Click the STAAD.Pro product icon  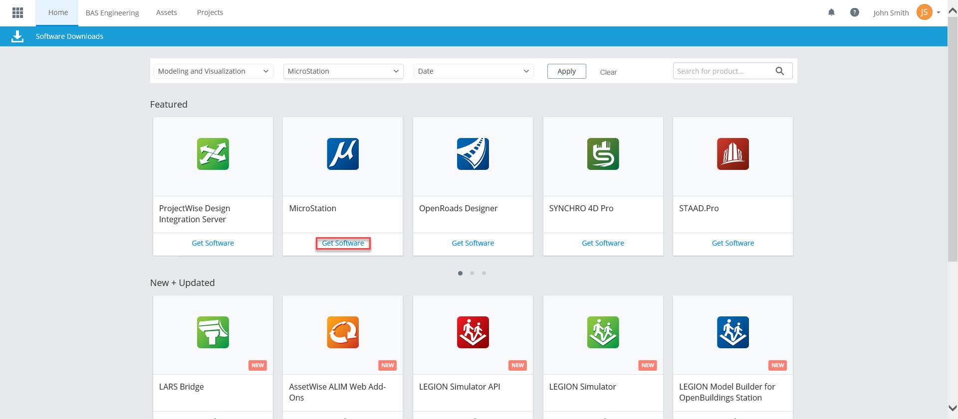(x=733, y=154)
